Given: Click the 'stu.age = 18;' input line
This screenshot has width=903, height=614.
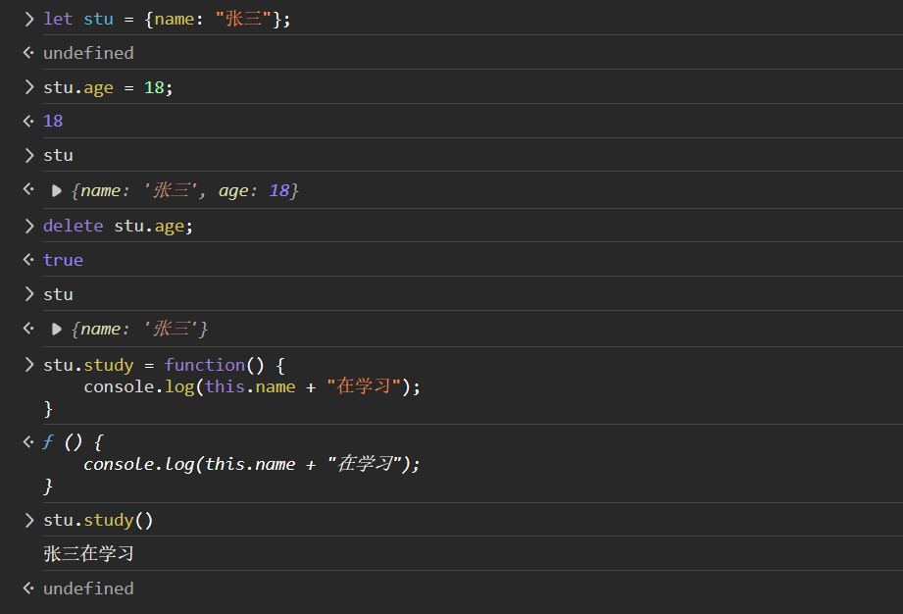Looking at the screenshot, I should coord(108,87).
